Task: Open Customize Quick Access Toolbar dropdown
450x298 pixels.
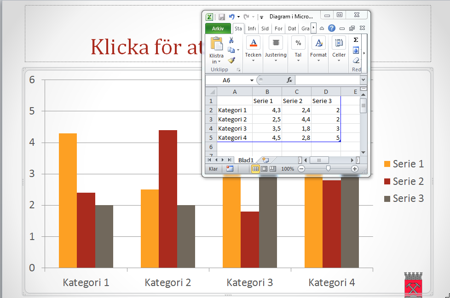Action: 261,17
